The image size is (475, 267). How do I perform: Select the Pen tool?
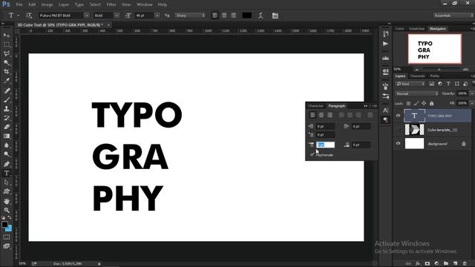pos(7,164)
